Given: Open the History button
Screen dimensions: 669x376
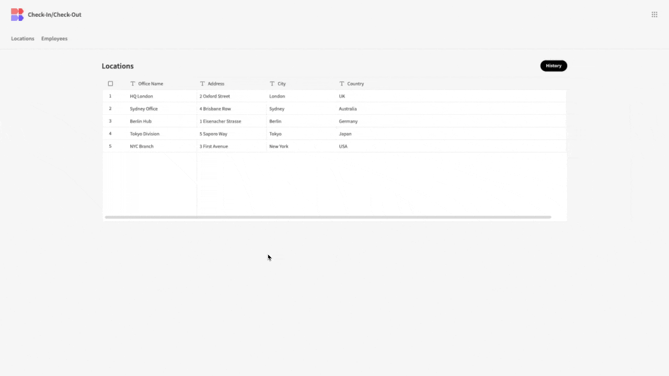Looking at the screenshot, I should [x=553, y=66].
